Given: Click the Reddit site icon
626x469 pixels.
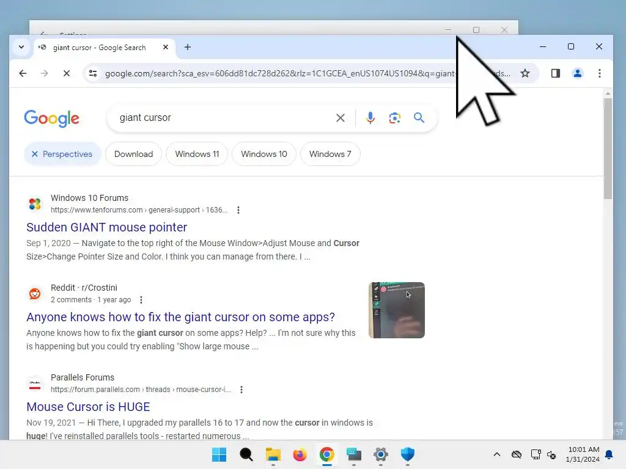Looking at the screenshot, I should (35, 294).
